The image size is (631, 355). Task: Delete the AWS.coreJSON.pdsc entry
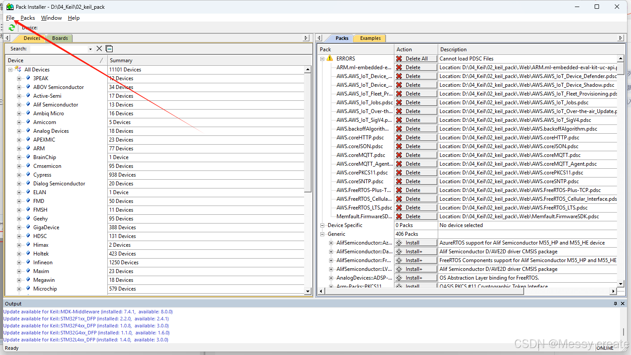click(416, 146)
